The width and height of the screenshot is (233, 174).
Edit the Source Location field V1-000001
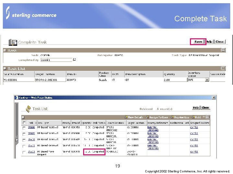[19, 80]
